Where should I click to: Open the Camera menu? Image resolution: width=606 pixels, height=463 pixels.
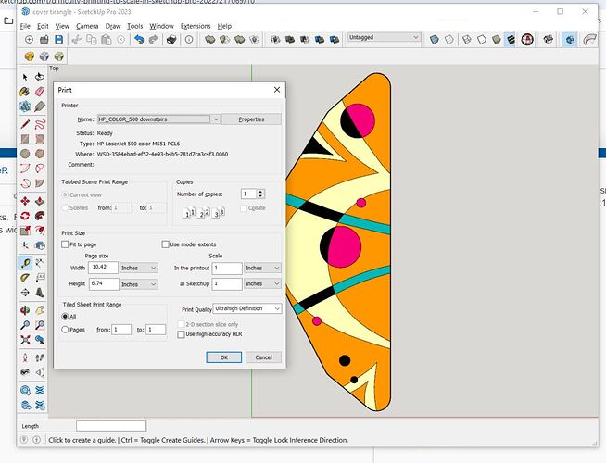[x=87, y=26]
